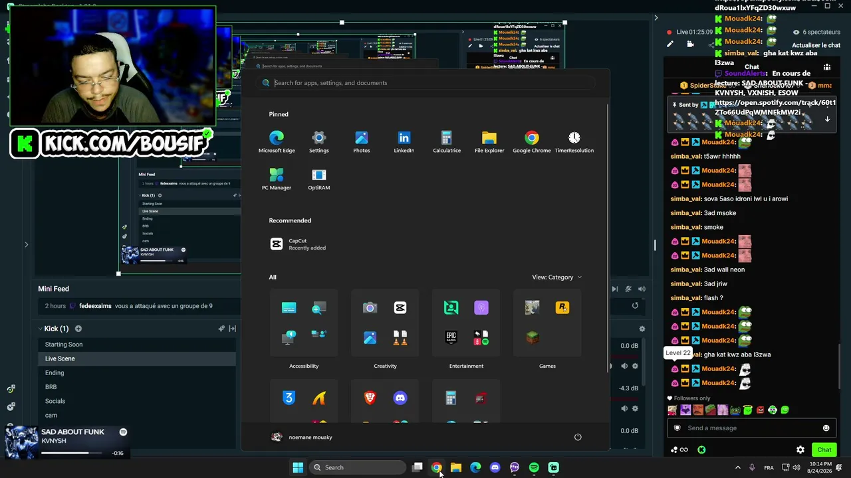Image resolution: width=851 pixels, height=478 pixels.
Task: Switch to the Ending scene
Action: click(x=137, y=373)
